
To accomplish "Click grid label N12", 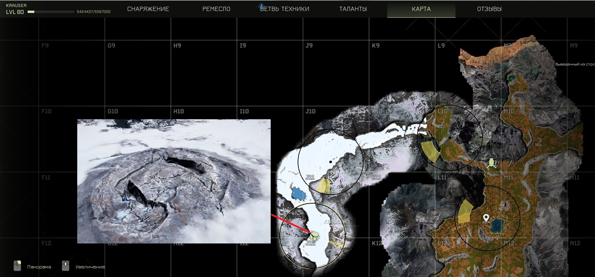I will click(x=575, y=243).
